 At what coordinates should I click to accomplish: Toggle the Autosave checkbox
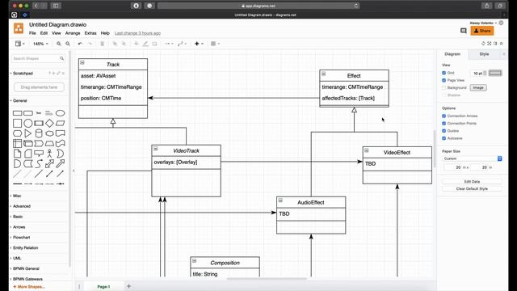pos(443,138)
